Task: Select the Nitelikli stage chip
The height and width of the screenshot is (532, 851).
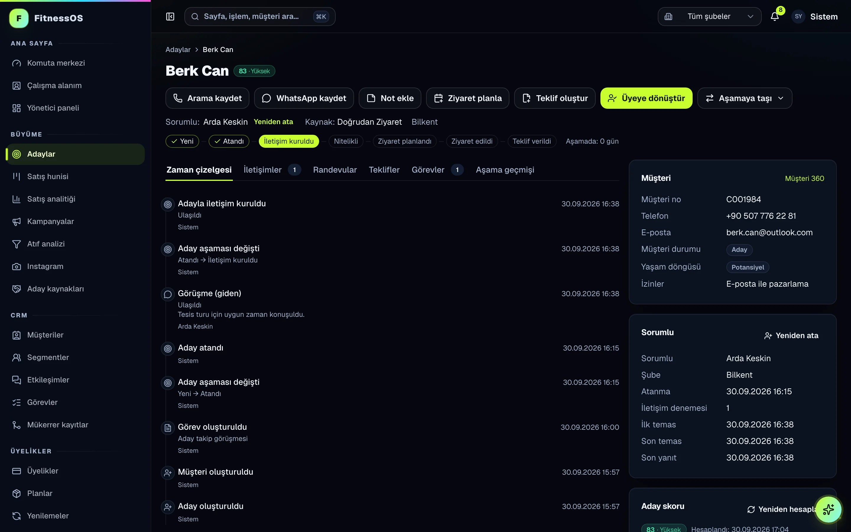Action: (x=346, y=141)
